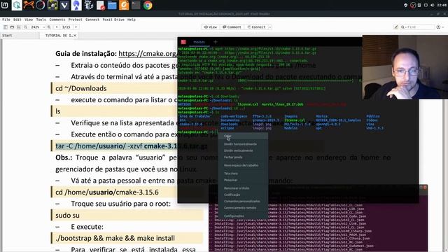Open the orange ribbon application icon in the panel
448x252 pixels.
(29, 5)
